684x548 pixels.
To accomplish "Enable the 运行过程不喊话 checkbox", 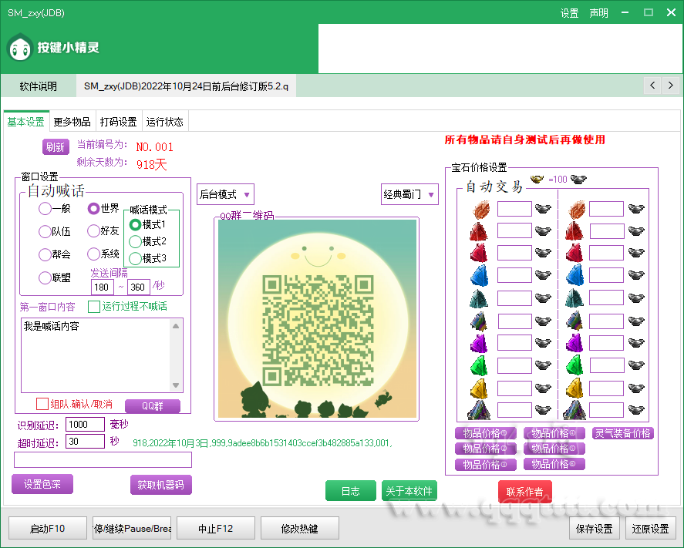I will click(94, 307).
